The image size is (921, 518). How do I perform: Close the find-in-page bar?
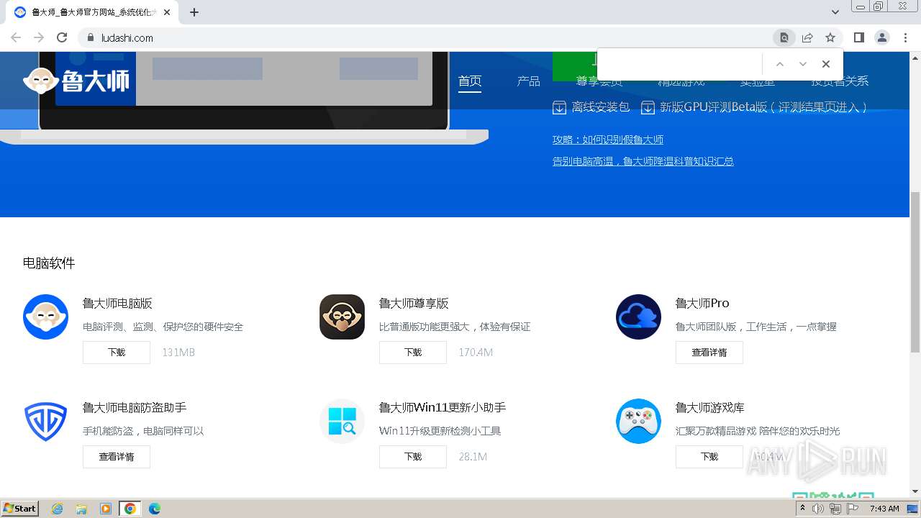[x=826, y=64]
